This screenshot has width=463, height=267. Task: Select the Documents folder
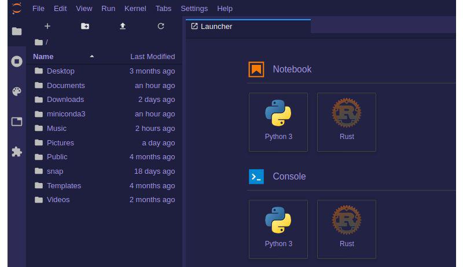click(105, 85)
